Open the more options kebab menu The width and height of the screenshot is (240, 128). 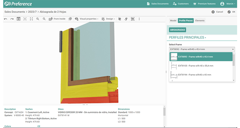coord(139,19)
